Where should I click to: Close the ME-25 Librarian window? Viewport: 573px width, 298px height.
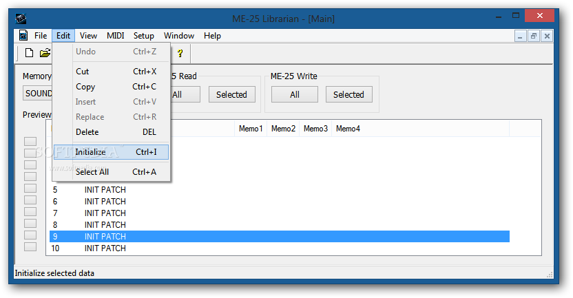540,15
